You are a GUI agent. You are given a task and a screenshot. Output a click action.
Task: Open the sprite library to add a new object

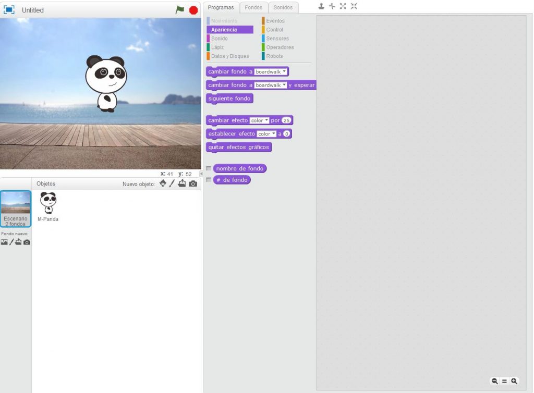(163, 183)
